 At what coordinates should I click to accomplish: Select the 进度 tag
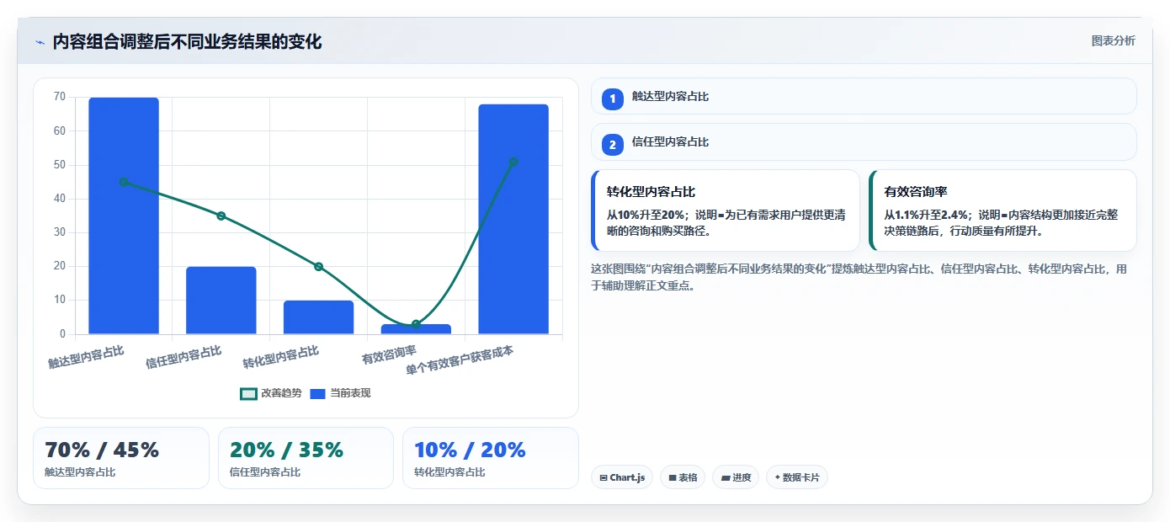click(x=736, y=477)
